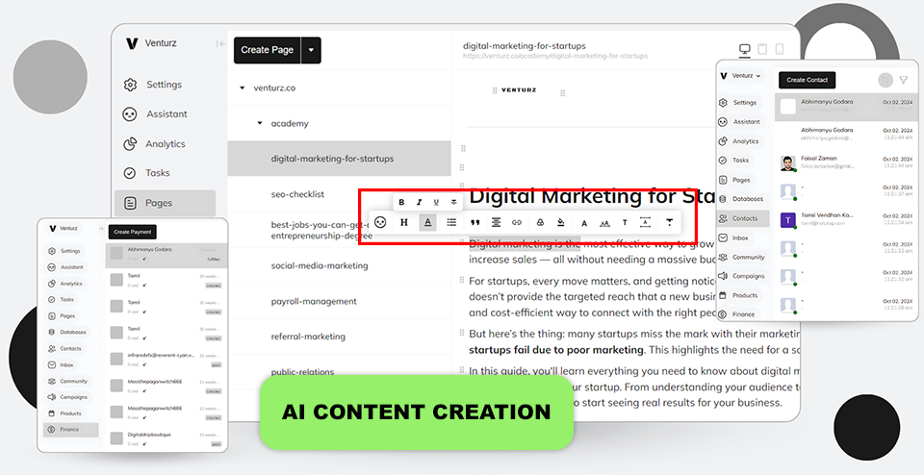Screen dimensions: 924x475
Task: Open Settings in main window sidebar
Action: [153, 85]
